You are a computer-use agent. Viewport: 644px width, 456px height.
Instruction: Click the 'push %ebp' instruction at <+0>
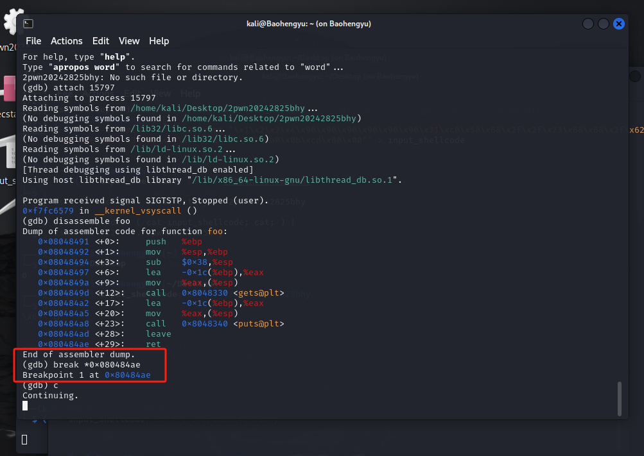[x=174, y=242]
